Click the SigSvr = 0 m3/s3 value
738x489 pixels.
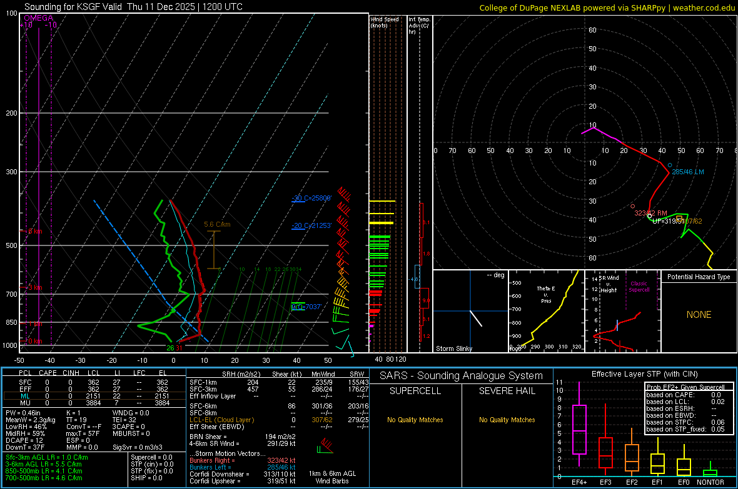(138, 447)
